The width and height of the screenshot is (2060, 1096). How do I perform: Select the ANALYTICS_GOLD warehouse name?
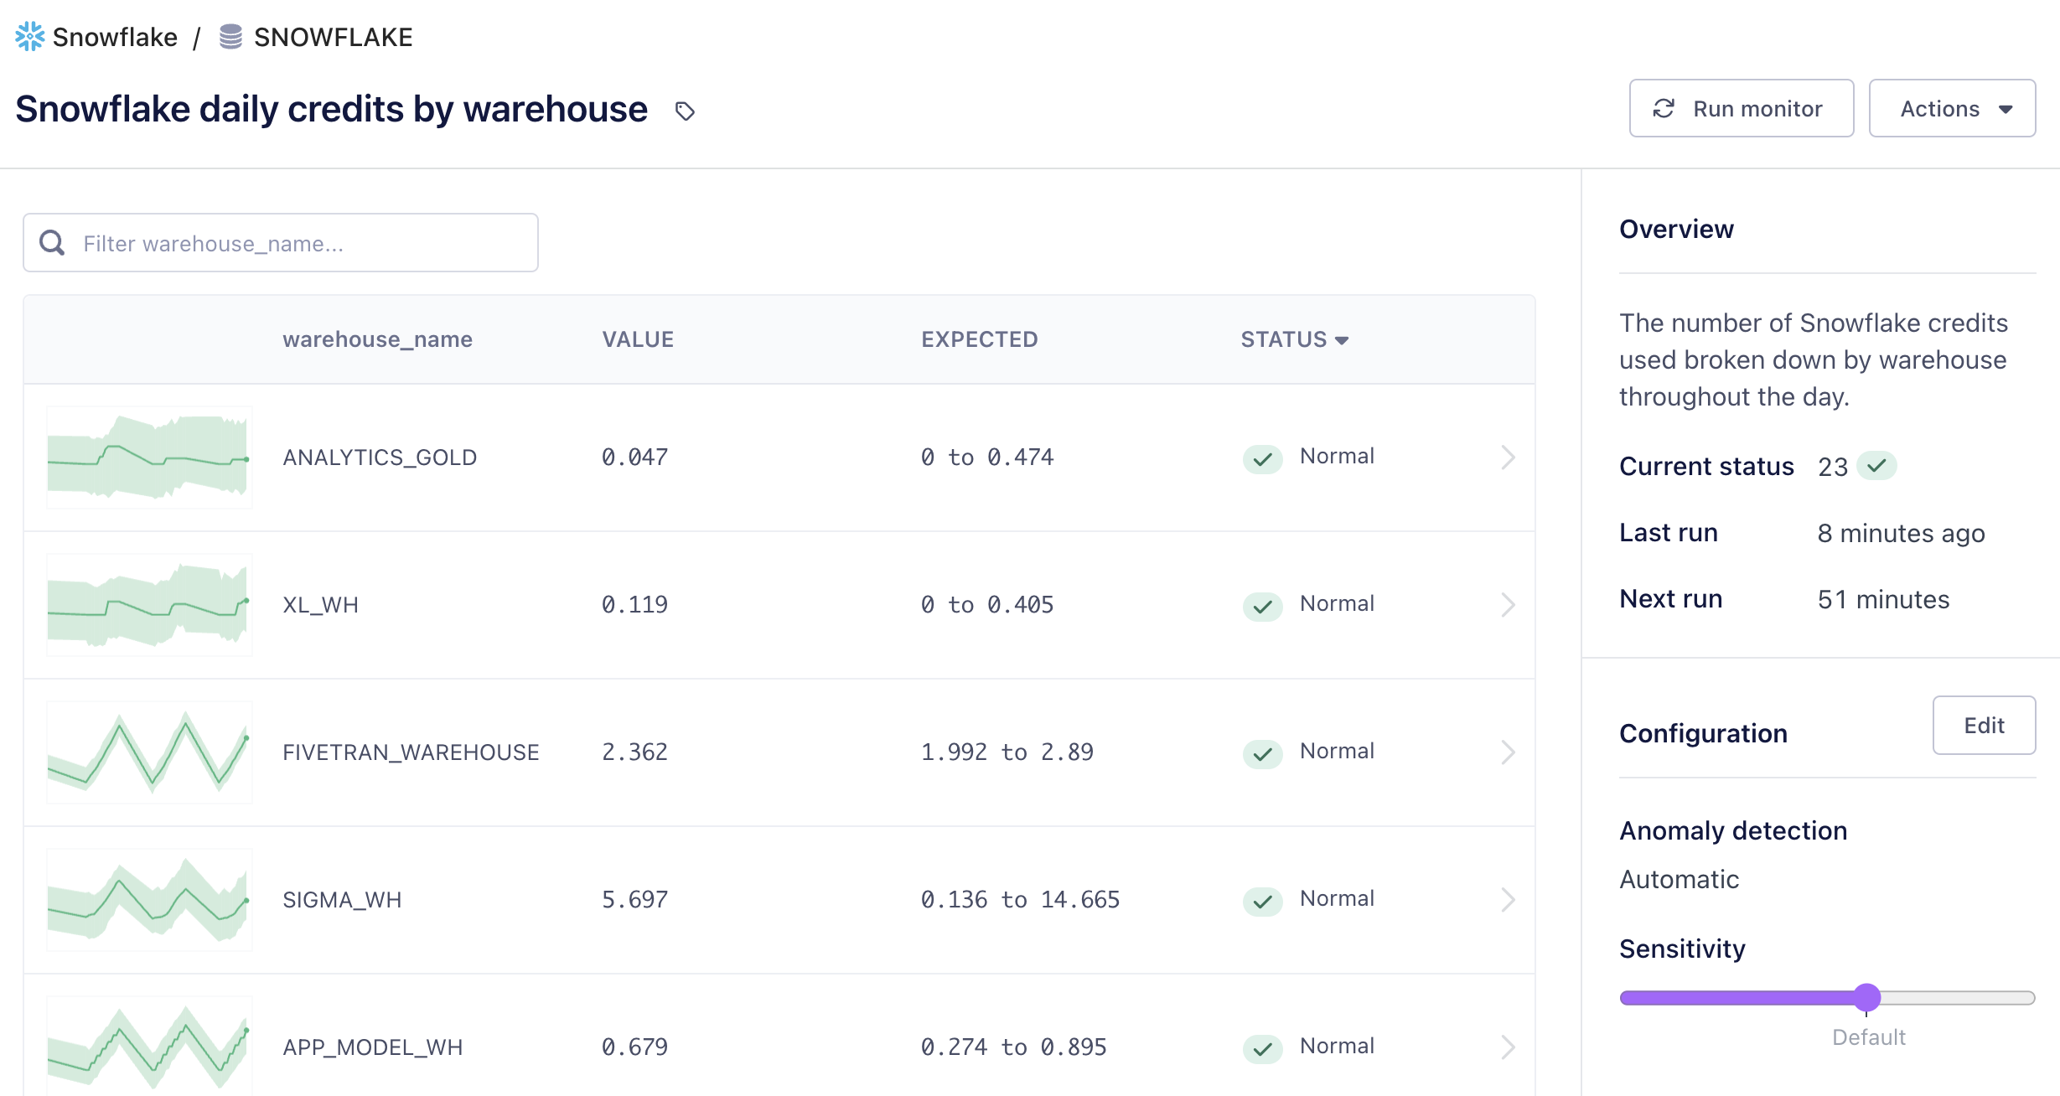[380, 458]
